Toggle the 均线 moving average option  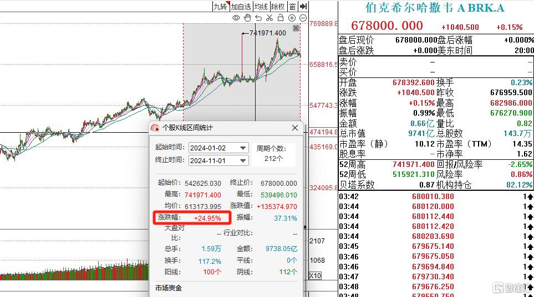coord(261,7)
